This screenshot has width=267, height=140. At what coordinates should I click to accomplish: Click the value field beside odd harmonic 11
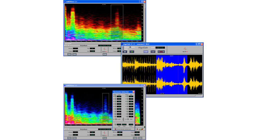131,106
